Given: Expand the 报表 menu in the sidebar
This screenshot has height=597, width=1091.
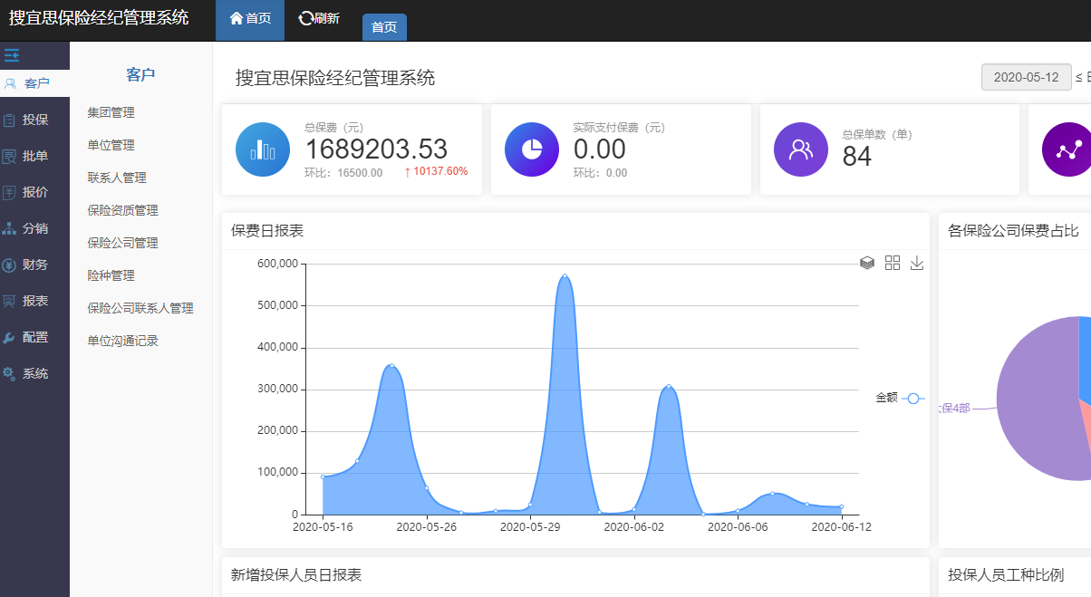Looking at the screenshot, I should (x=34, y=301).
